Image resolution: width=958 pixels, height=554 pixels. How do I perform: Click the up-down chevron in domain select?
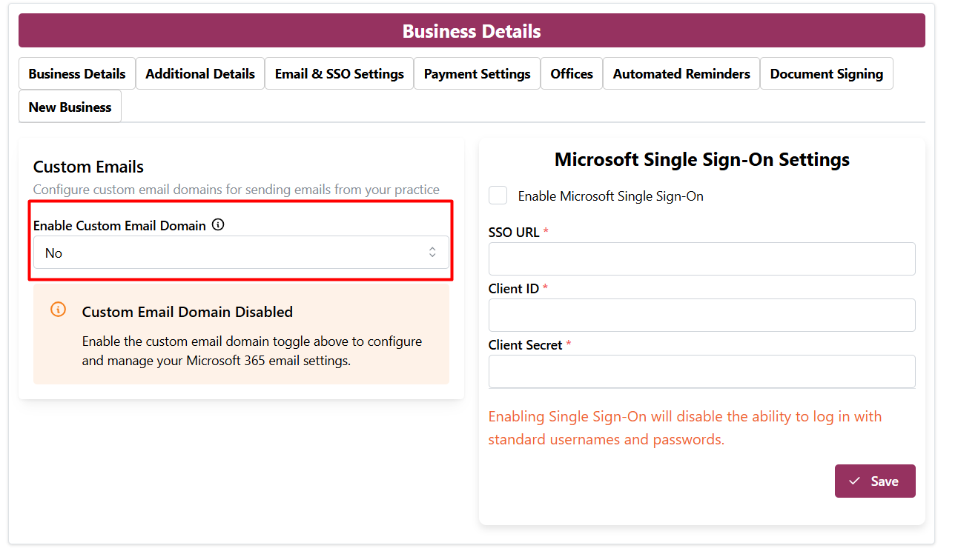[x=432, y=253]
